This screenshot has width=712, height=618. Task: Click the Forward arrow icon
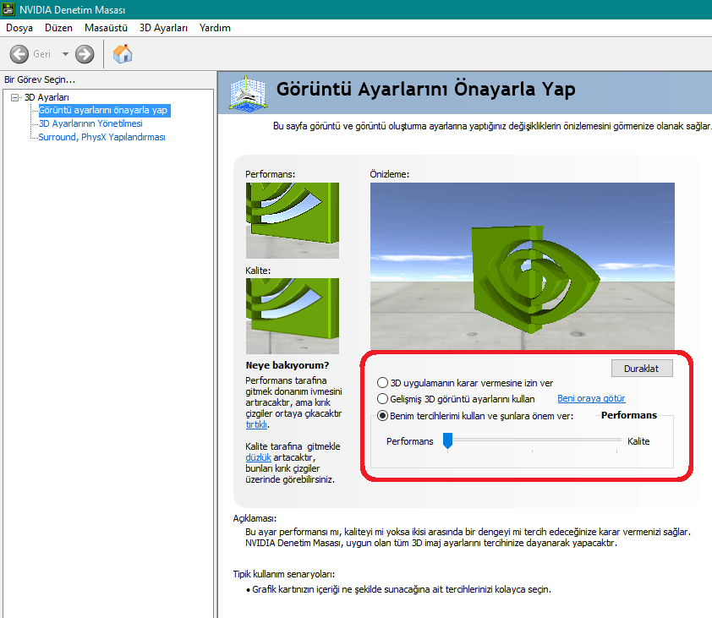[85, 54]
